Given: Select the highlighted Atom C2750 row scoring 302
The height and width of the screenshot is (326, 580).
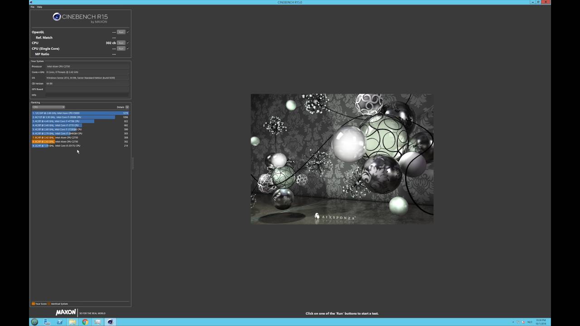Looking at the screenshot, I should click(x=80, y=142).
